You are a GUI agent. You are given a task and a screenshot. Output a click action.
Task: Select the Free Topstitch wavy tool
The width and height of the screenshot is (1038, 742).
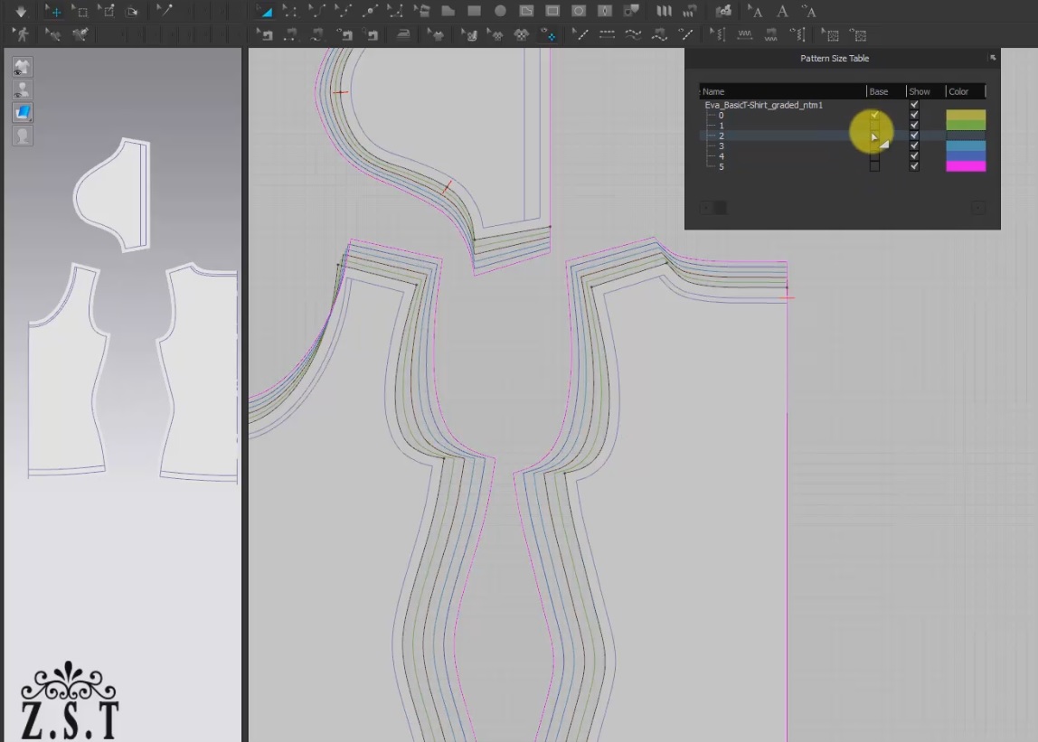[633, 35]
